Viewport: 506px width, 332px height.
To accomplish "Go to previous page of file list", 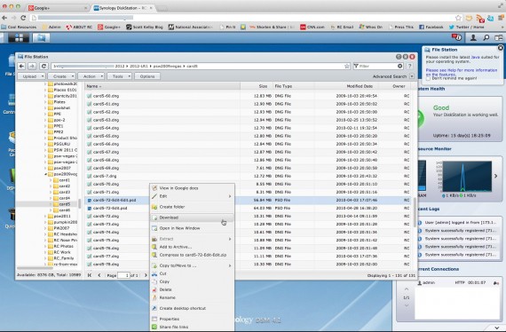I will point(99,275).
